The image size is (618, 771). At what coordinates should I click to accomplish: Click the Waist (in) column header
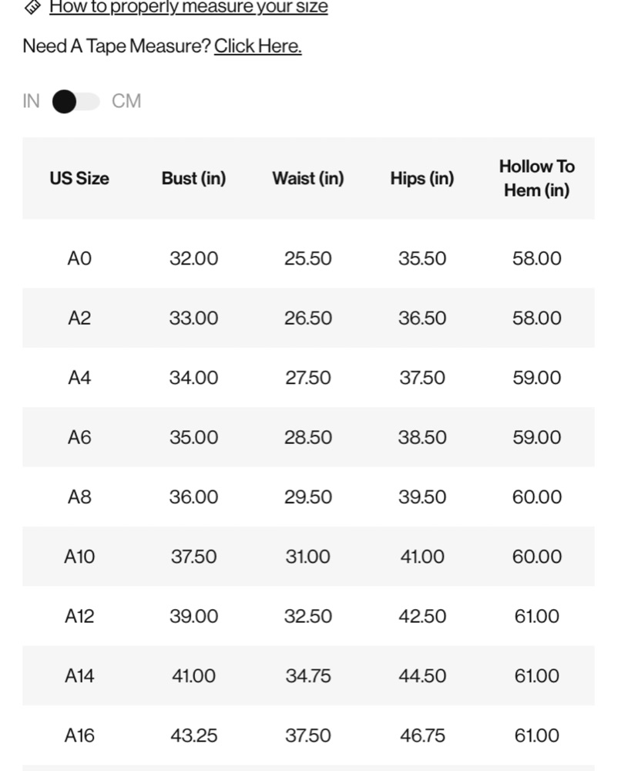(x=308, y=179)
